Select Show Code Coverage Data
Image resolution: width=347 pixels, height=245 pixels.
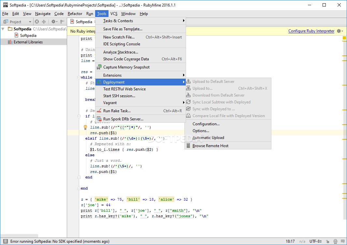point(140,59)
